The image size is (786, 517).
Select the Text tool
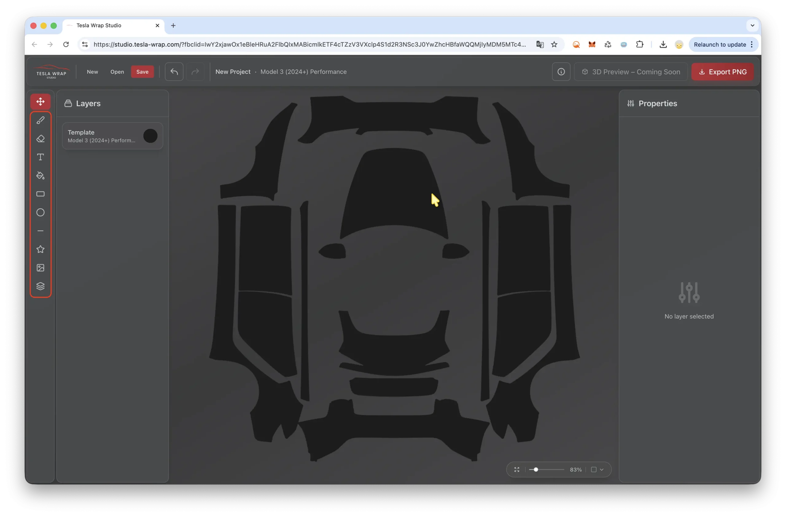(40, 157)
